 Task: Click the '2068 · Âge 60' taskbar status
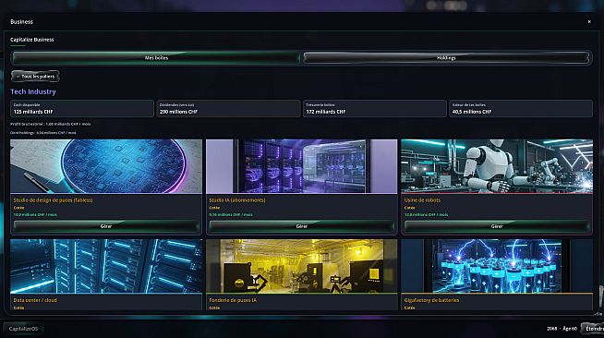click(562, 329)
